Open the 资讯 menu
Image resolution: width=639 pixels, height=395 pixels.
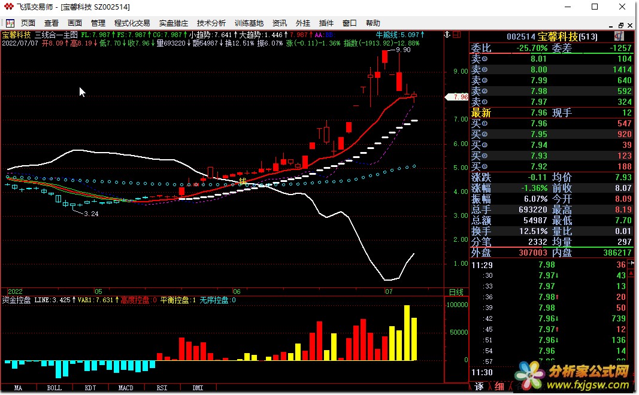click(x=280, y=23)
